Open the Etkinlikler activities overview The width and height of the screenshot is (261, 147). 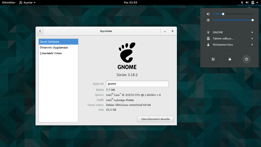pos(9,3)
